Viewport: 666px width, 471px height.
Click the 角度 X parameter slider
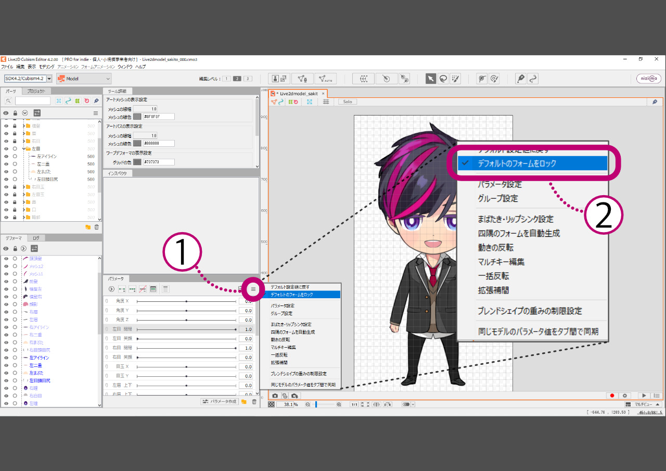(186, 301)
